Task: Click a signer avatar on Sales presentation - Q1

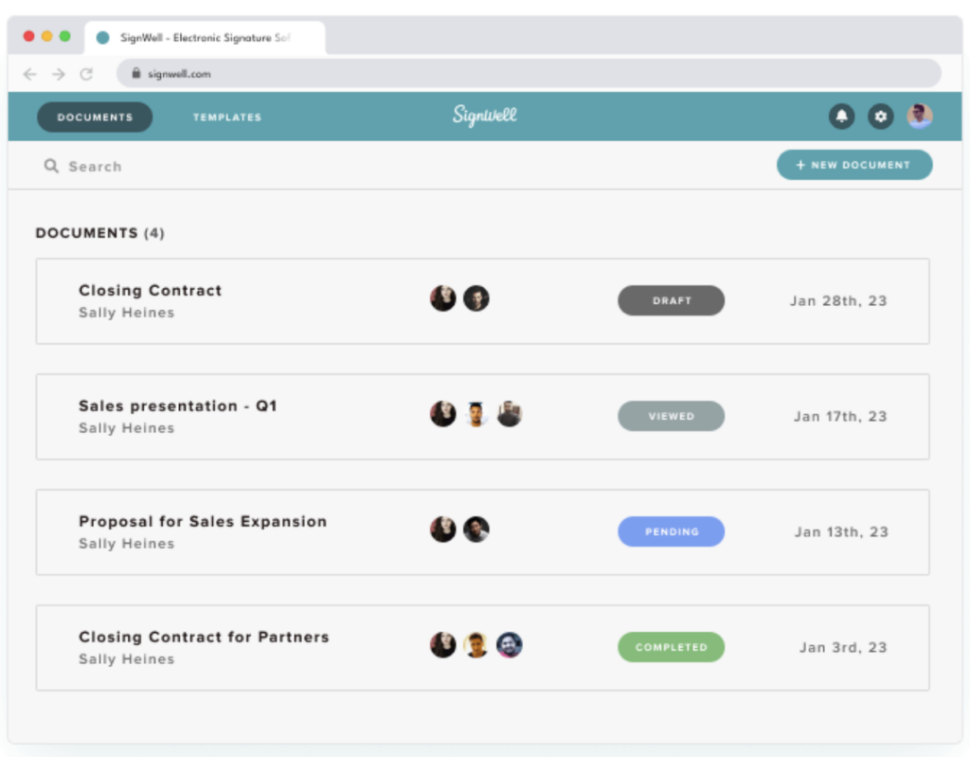Action: 442,413
